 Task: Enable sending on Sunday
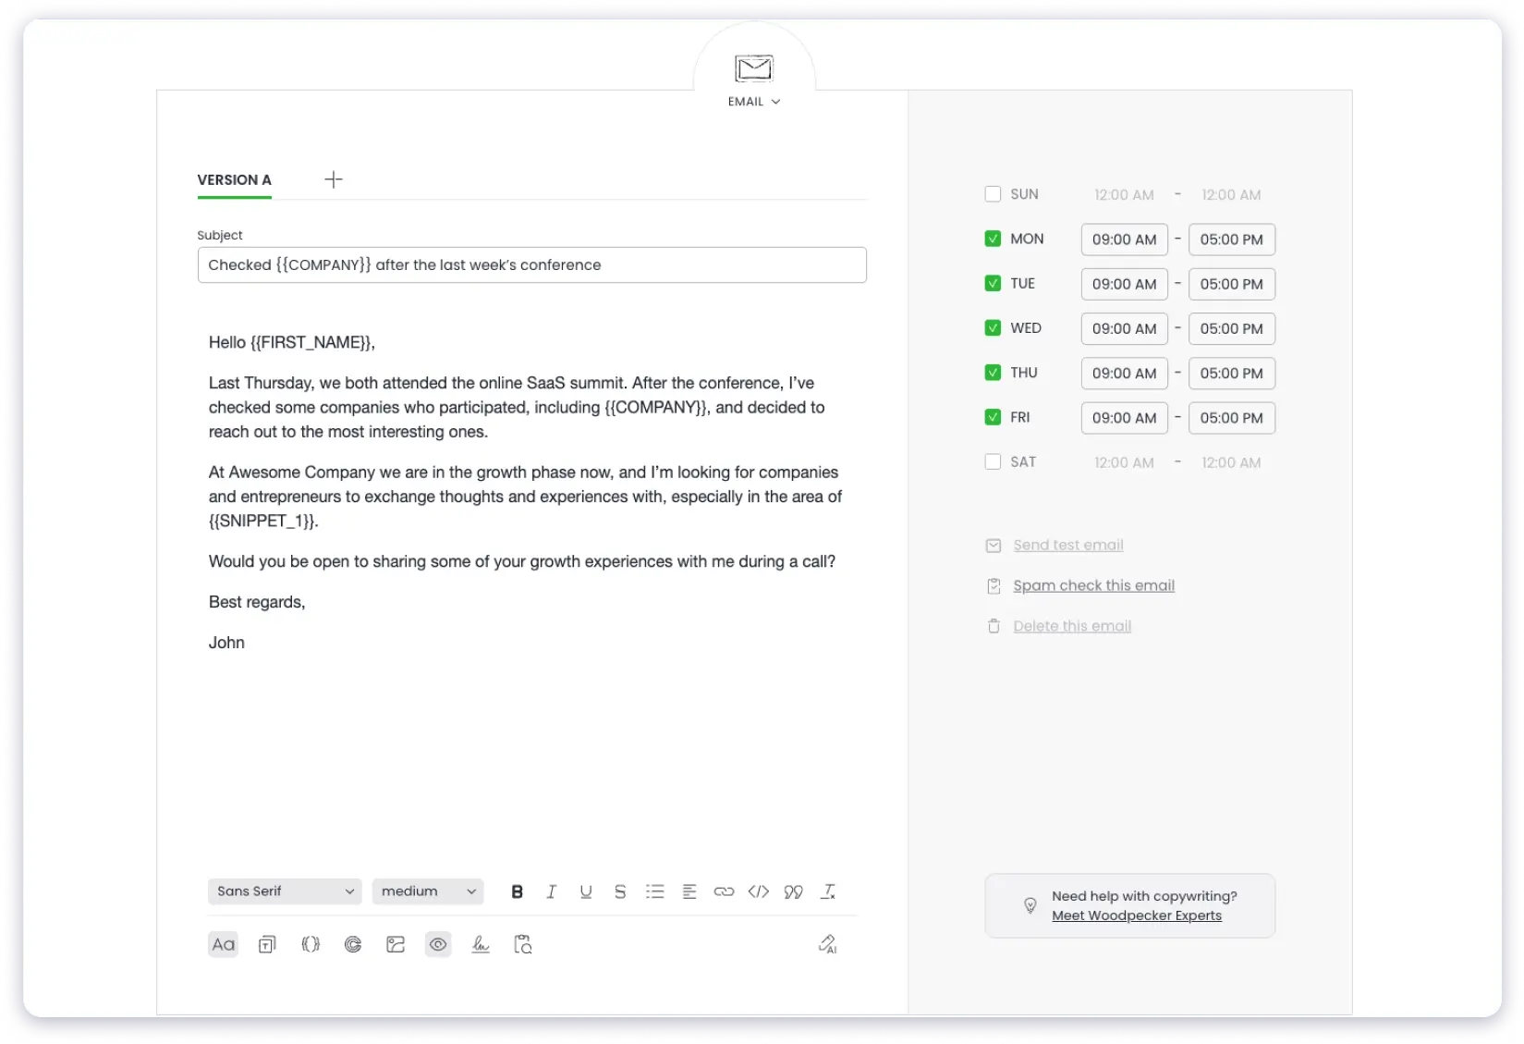pos(993,194)
